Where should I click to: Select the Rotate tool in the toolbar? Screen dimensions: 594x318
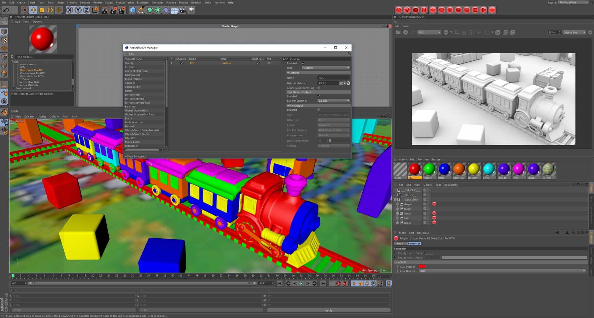pyautogui.click(x=50, y=10)
